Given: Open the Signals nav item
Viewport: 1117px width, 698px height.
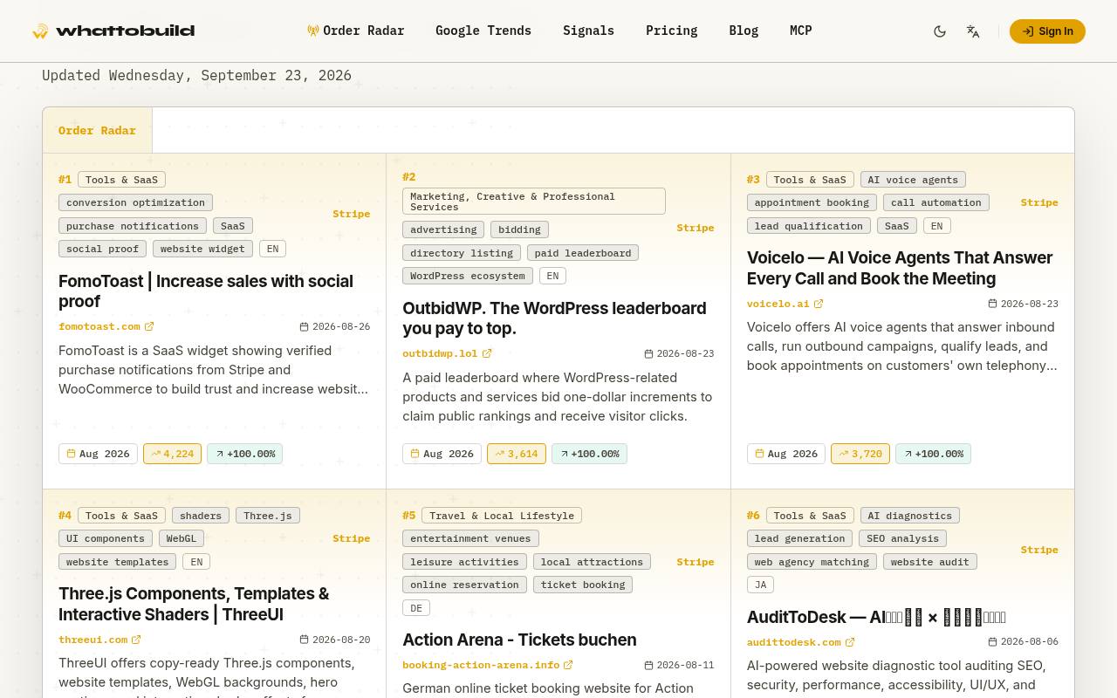Looking at the screenshot, I should (x=588, y=31).
